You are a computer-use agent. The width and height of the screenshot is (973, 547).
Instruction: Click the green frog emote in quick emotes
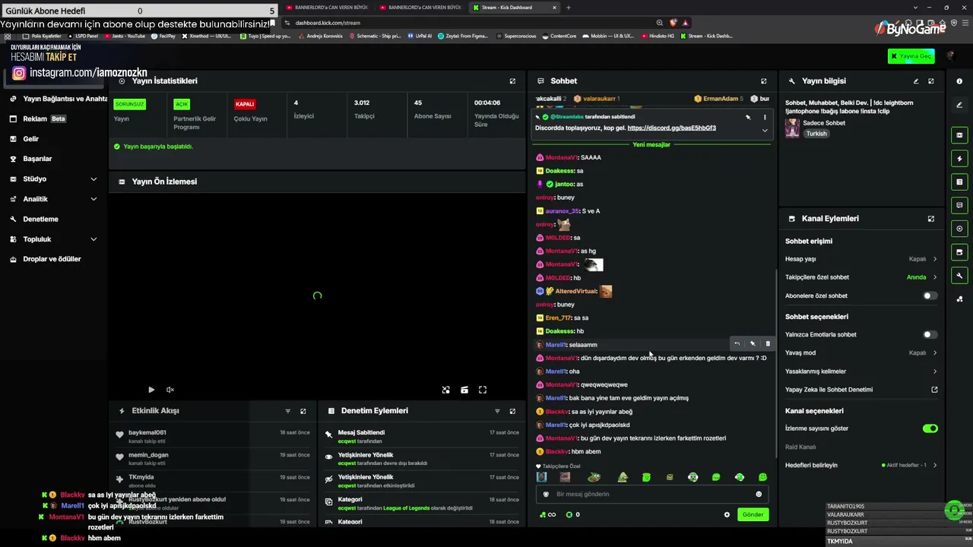(594, 477)
